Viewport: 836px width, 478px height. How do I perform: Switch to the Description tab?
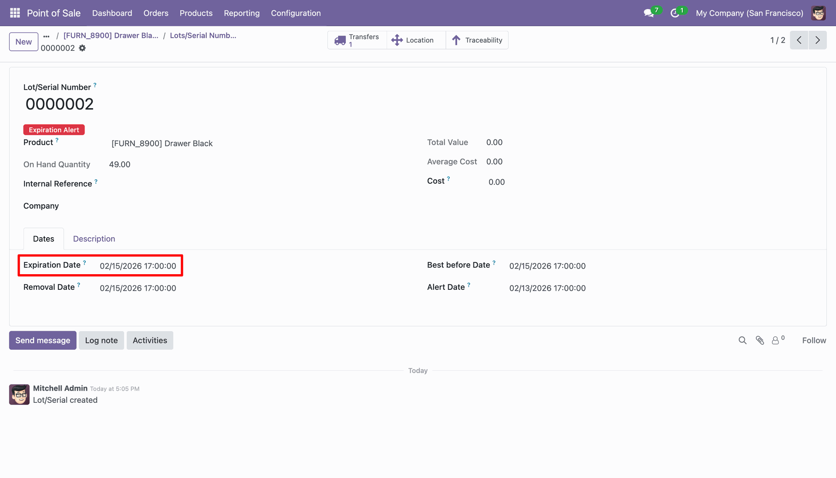point(94,239)
